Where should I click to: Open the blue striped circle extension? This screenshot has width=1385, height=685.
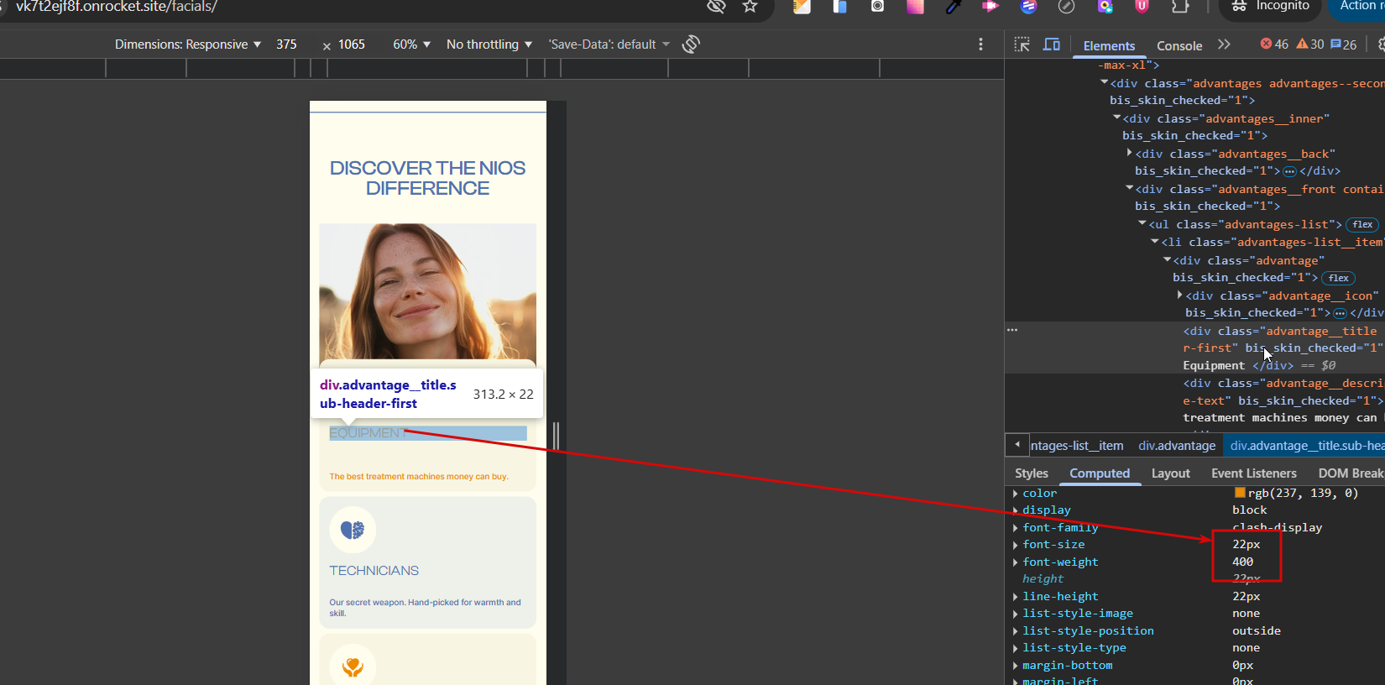coord(1028,6)
